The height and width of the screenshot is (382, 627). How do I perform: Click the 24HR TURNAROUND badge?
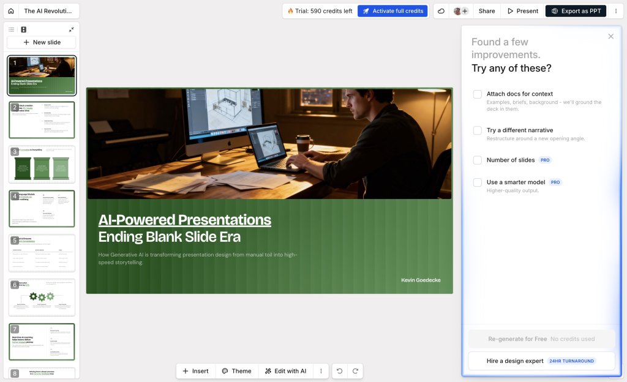pyautogui.click(x=571, y=361)
